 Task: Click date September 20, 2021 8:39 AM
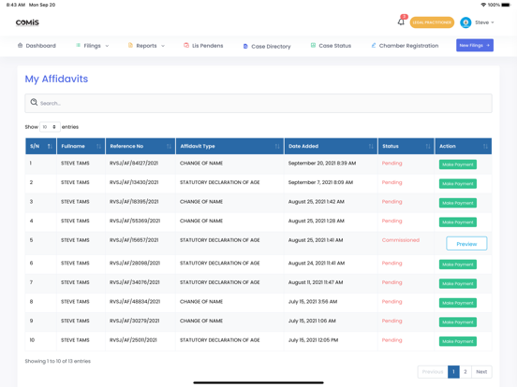[x=322, y=163]
